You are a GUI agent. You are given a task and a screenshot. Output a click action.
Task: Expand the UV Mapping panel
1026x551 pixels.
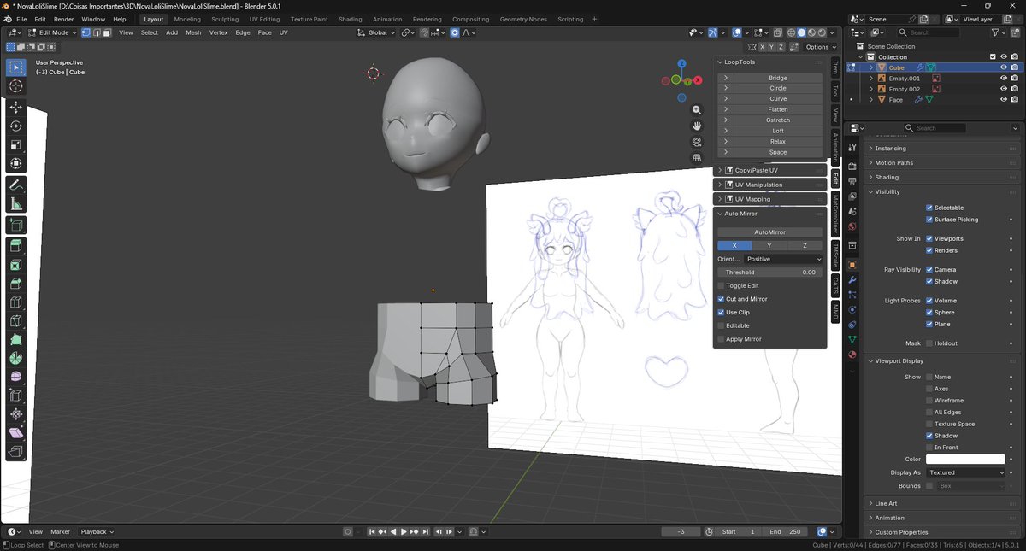(769, 199)
